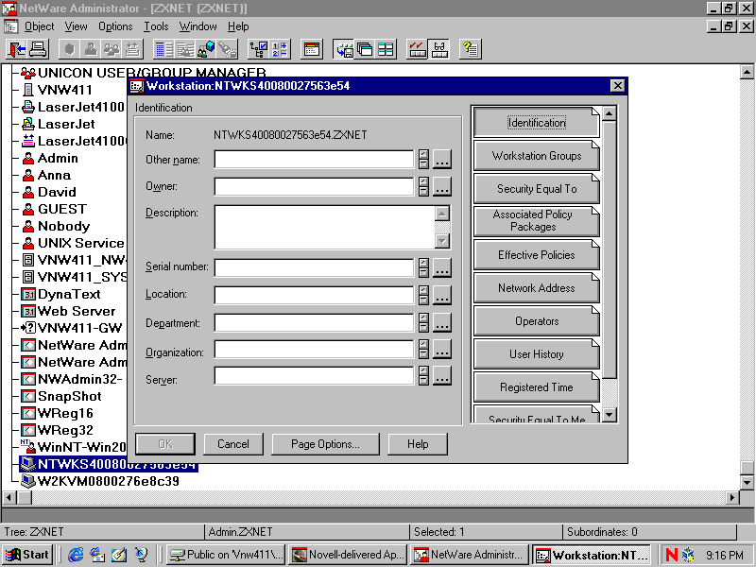Click the Details list toolbar icon

(163, 49)
